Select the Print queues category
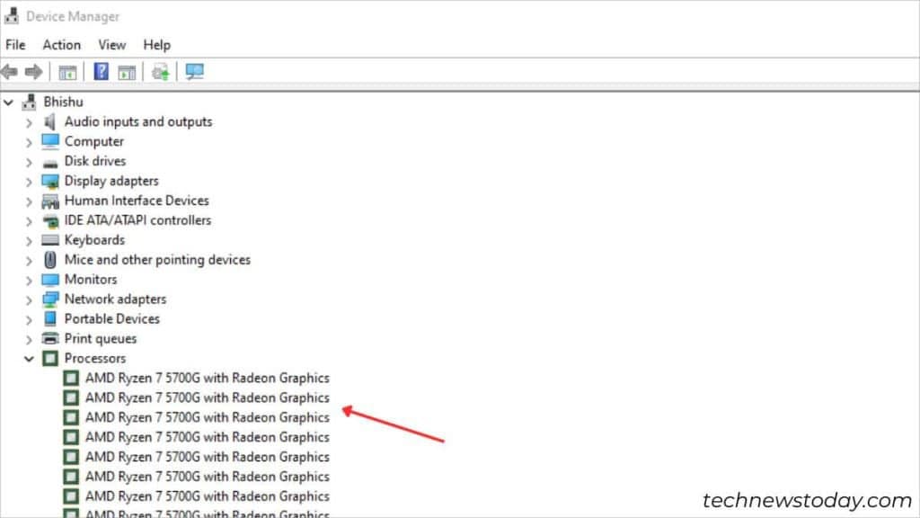920x518 pixels. pyautogui.click(x=101, y=339)
